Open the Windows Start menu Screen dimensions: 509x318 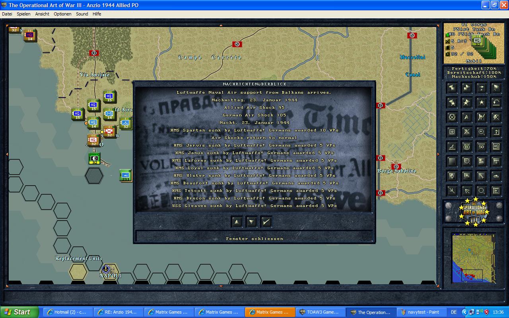point(19,312)
